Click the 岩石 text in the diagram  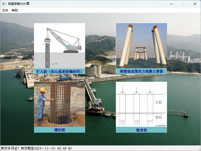click(x=159, y=117)
